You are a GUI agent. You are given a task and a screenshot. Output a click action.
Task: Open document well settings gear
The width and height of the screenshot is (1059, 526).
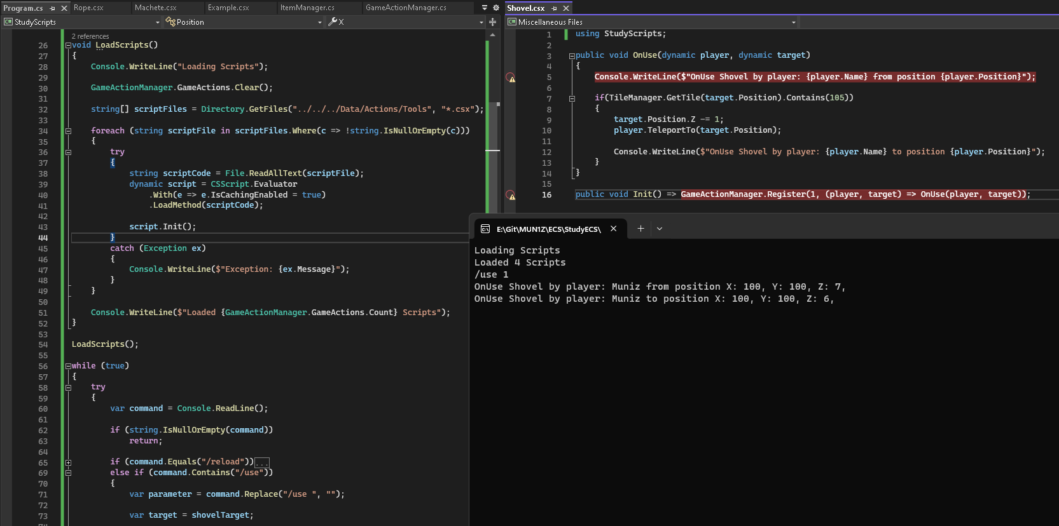(496, 8)
